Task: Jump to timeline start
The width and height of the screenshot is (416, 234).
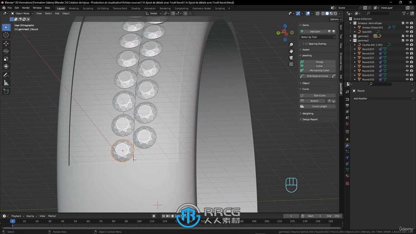Action: coord(163,216)
